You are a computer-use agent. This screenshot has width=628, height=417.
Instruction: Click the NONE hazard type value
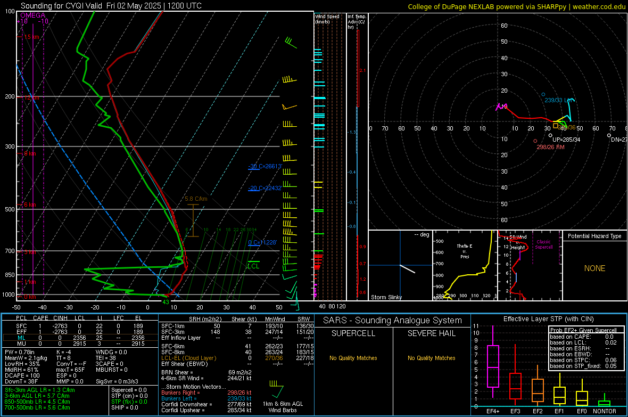pos(594,268)
